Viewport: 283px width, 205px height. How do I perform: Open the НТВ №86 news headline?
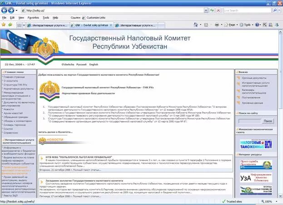(79, 157)
